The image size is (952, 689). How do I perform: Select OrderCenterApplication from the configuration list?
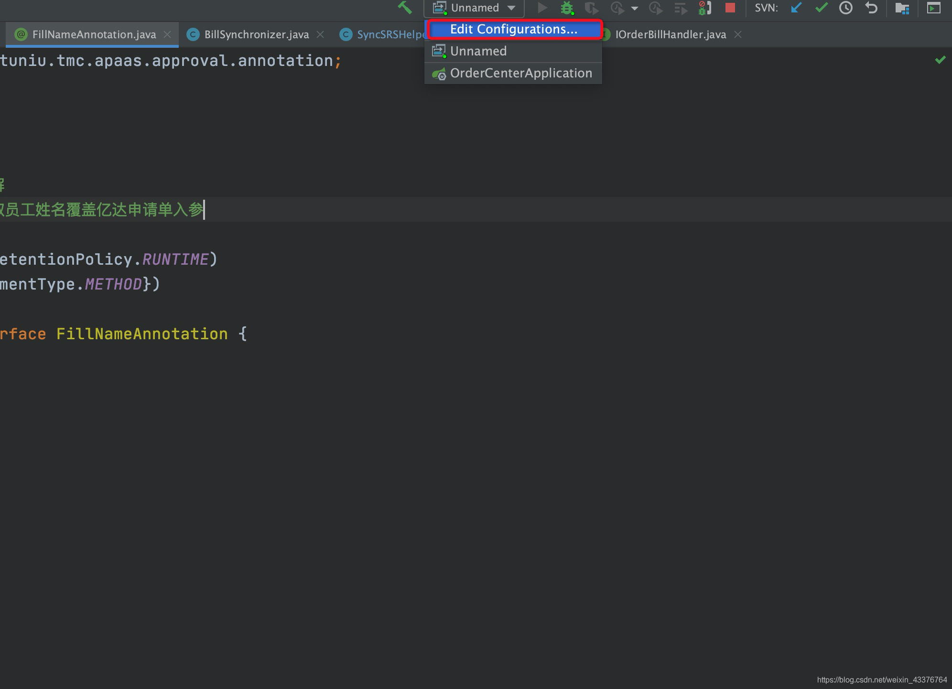point(520,73)
